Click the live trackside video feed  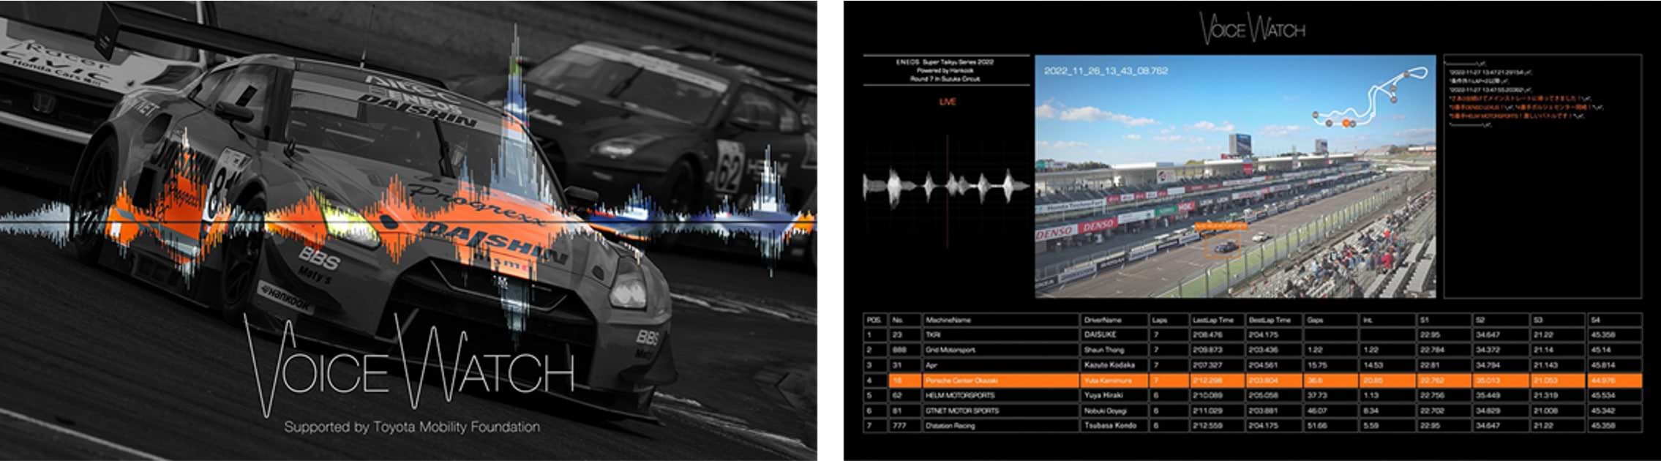(x=1235, y=176)
